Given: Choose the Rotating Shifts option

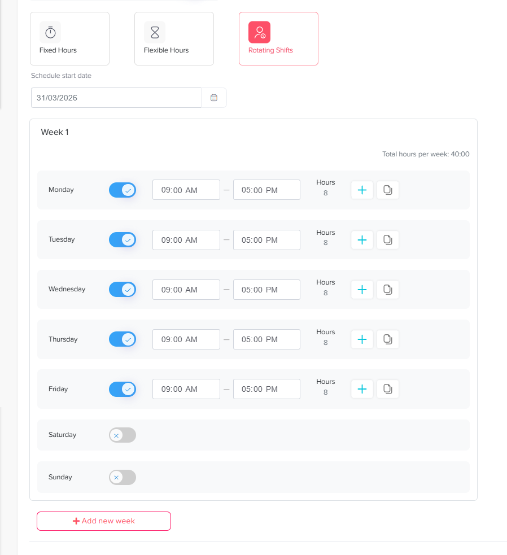Looking at the screenshot, I should [278, 38].
